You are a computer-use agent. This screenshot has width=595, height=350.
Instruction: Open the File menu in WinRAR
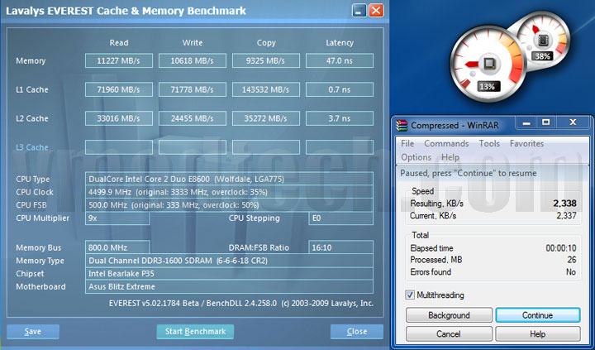(407, 144)
